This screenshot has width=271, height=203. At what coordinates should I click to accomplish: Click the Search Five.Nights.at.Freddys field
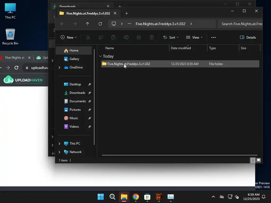(x=240, y=24)
